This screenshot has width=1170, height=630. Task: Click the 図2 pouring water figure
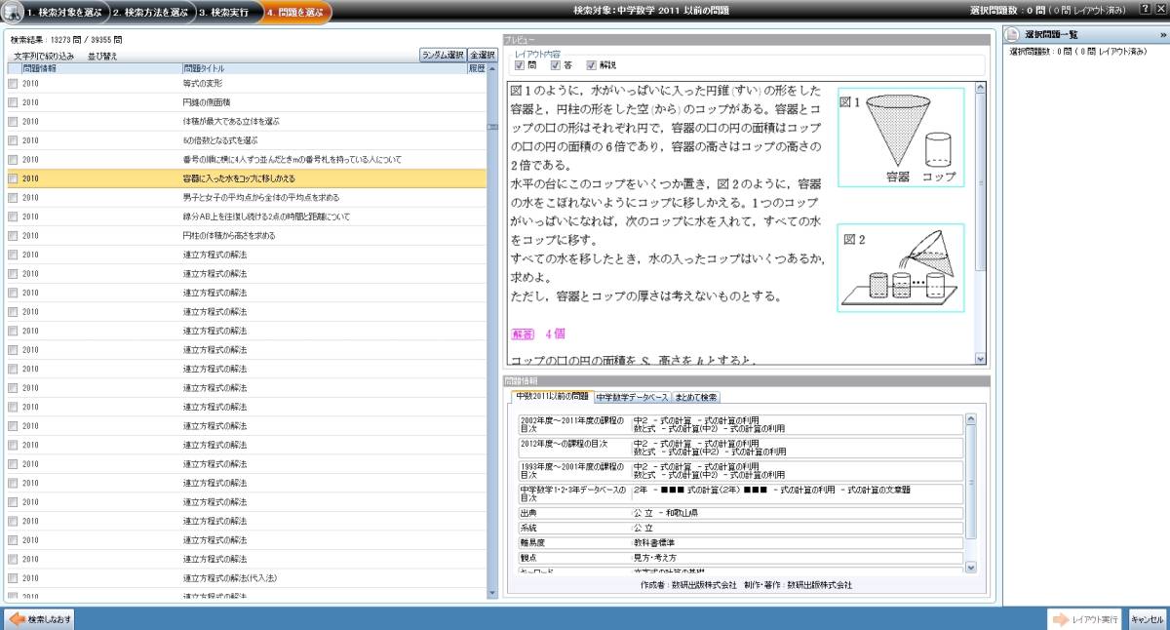pos(901,267)
